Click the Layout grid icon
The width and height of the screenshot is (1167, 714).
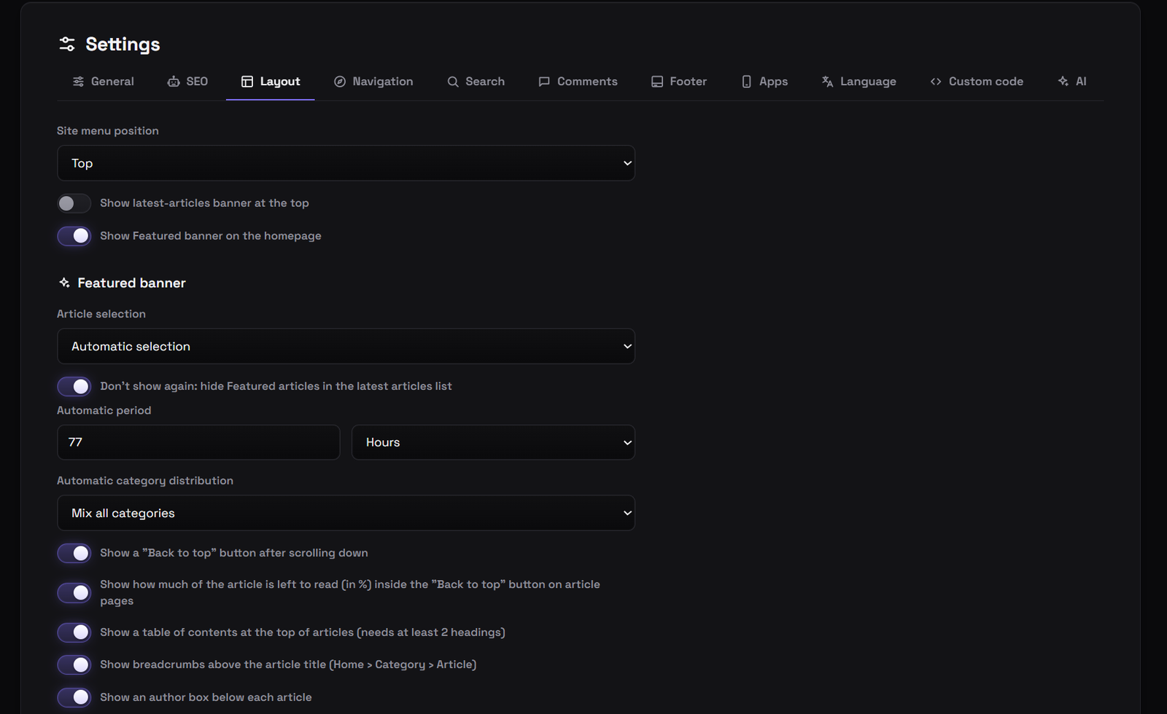(247, 82)
